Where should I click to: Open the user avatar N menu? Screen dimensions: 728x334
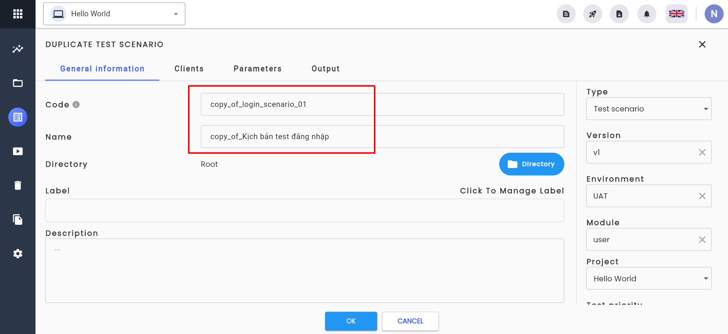[714, 14]
